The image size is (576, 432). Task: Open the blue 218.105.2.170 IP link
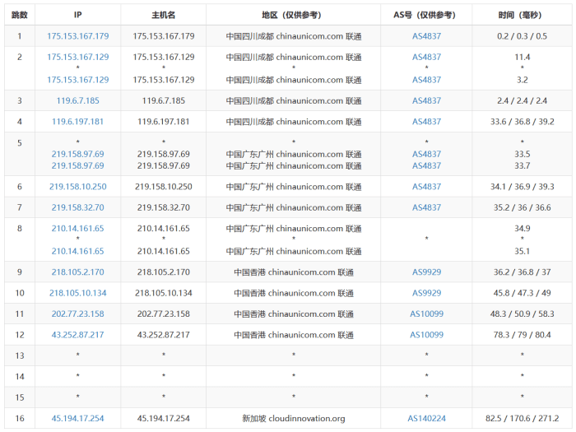click(78, 272)
